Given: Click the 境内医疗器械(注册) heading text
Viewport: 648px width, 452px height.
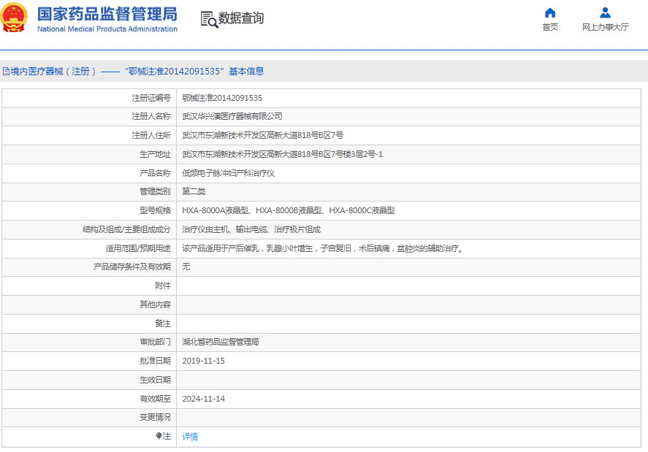Looking at the screenshot, I should tap(54, 72).
